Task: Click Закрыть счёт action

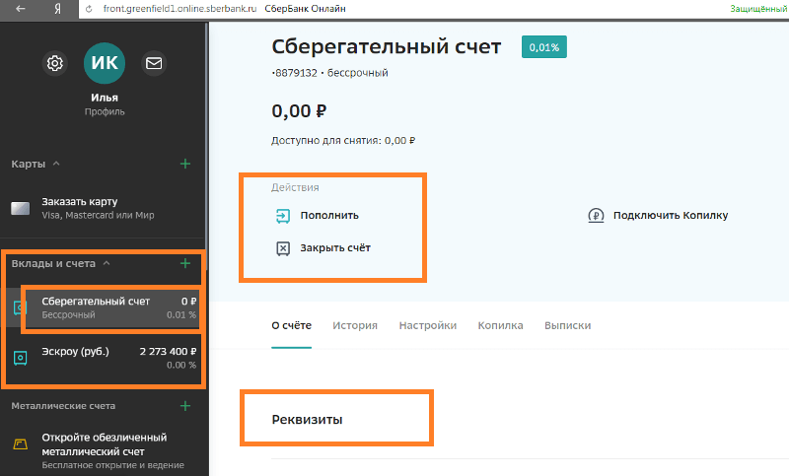Action: tap(335, 248)
